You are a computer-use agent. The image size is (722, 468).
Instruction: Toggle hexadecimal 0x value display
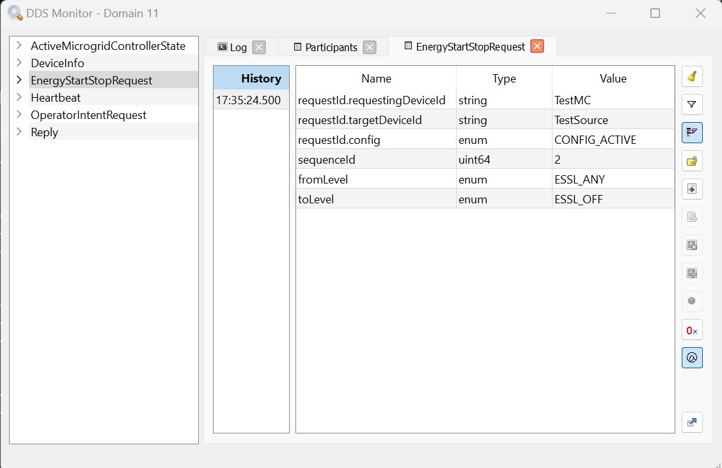[692, 330]
